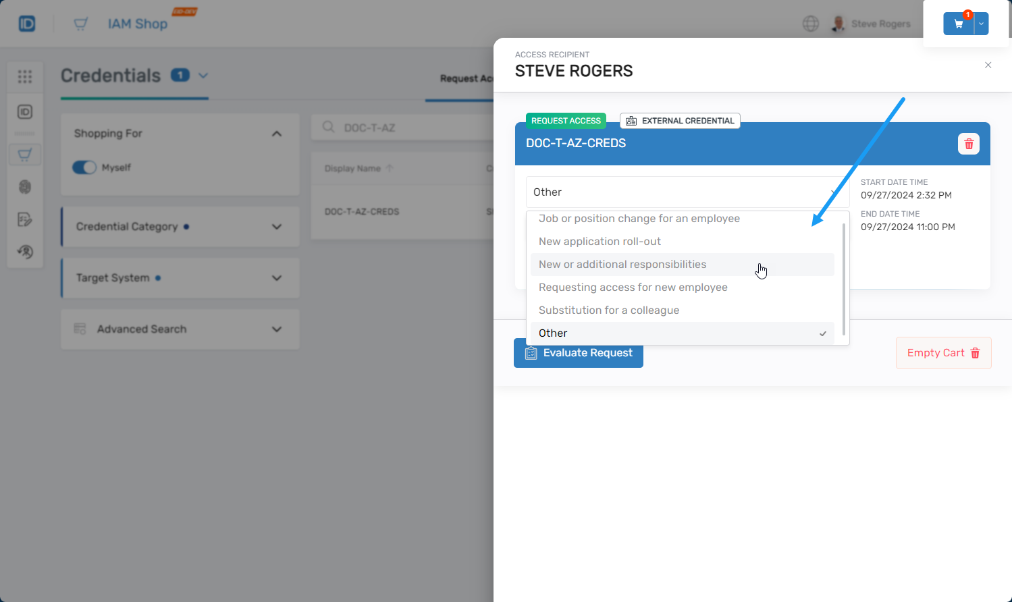This screenshot has width=1012, height=602.
Task: Open the sidebar shopping cart icon
Action: (25, 155)
